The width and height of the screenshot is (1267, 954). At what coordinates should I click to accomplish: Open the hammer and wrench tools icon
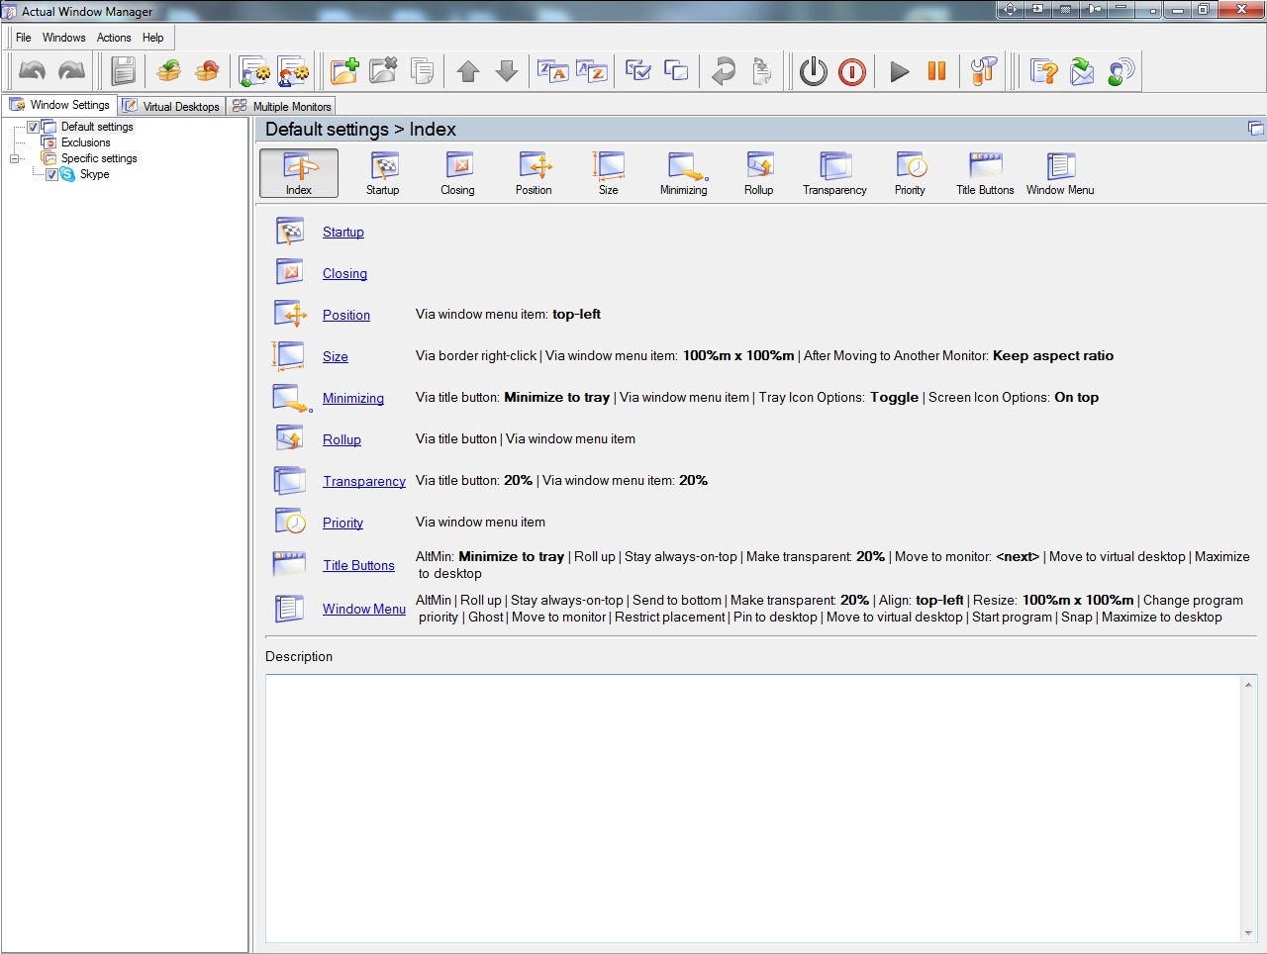pos(984,71)
